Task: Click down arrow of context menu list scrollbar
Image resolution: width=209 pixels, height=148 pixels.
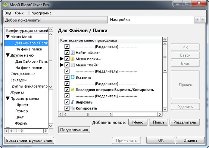Action: tap(165, 109)
